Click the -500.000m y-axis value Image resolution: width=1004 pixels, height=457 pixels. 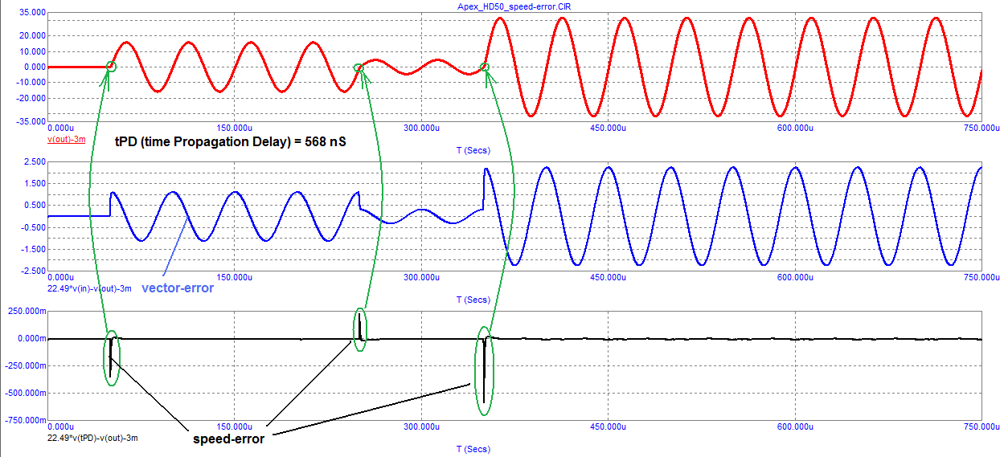[23, 394]
